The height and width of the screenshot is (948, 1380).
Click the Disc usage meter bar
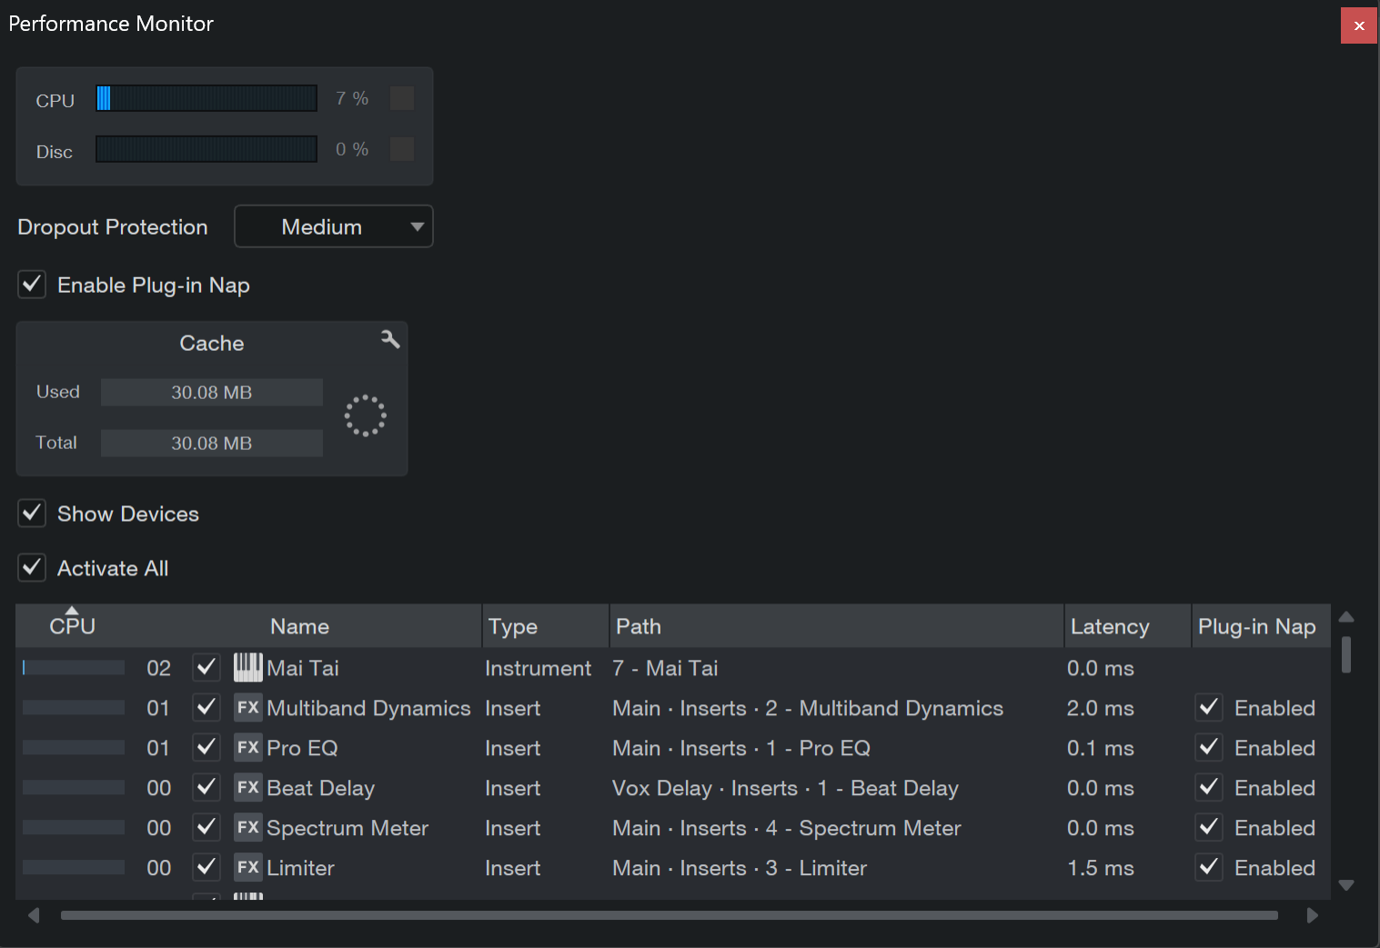pos(206,149)
